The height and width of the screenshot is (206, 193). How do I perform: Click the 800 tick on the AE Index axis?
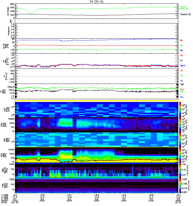[x=13, y=4]
